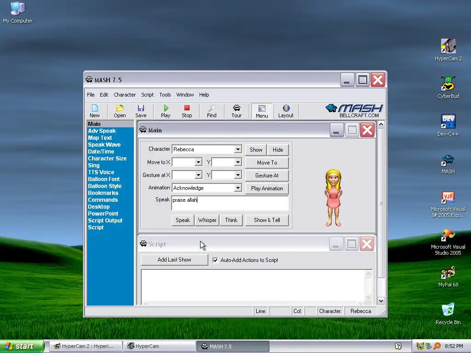Viewport: 471px width, 353px height.
Task: Open CyberBud desktop shortcut
Action: tap(448, 87)
